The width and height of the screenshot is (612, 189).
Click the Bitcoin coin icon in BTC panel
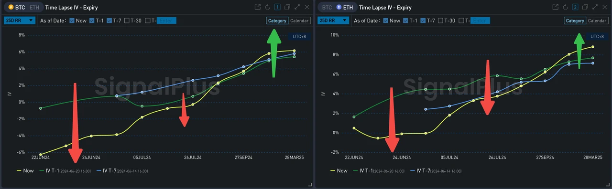tap(11, 7)
